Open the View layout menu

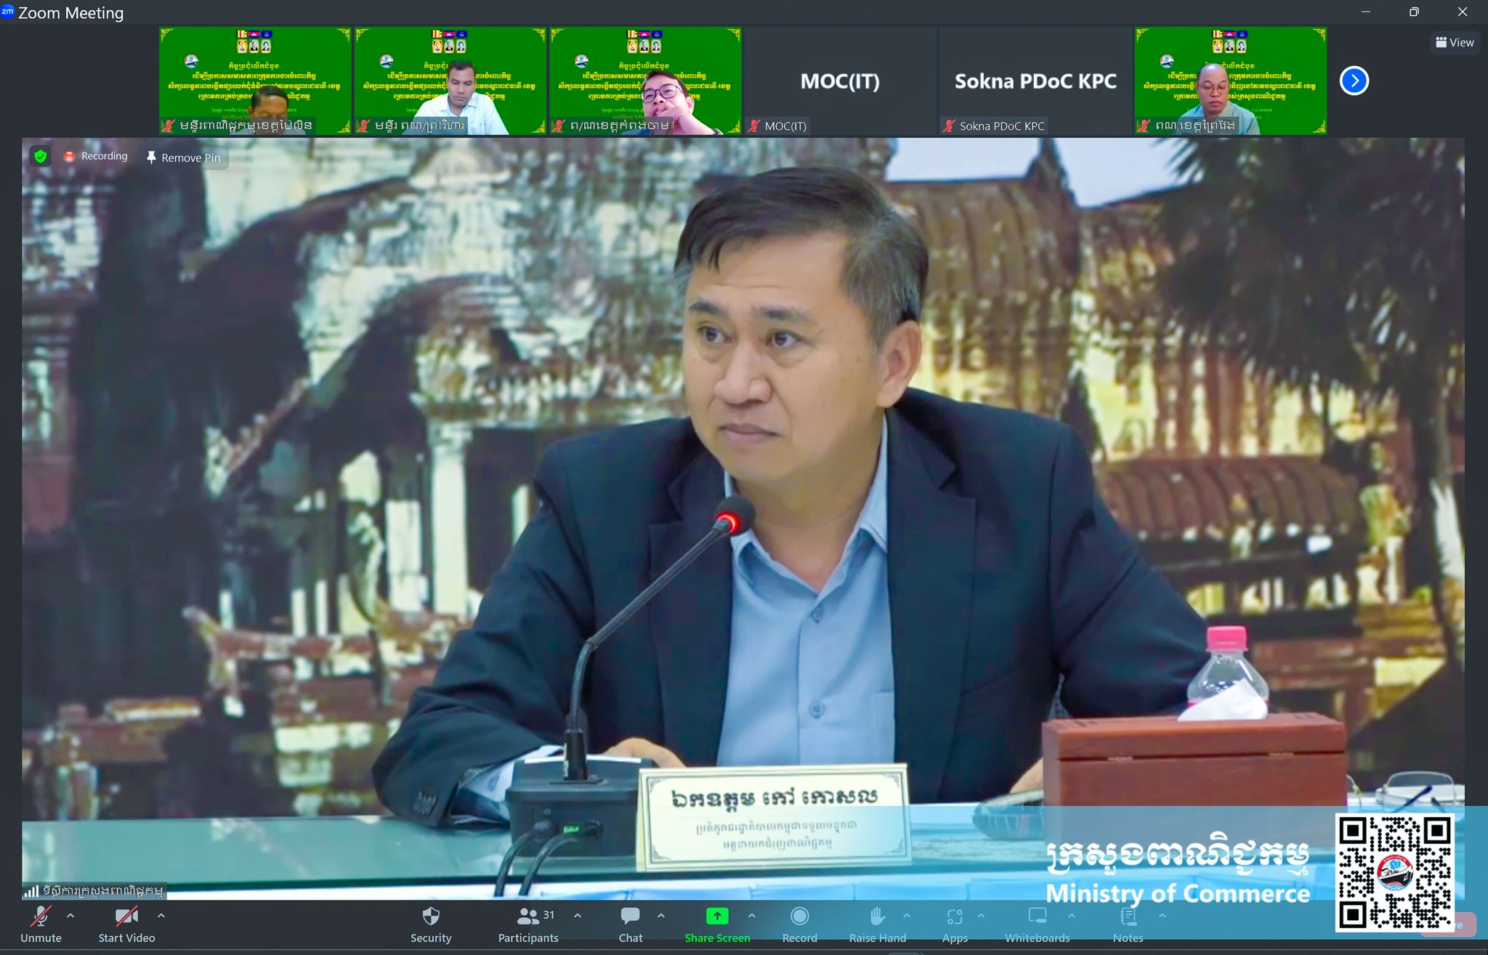[1455, 42]
